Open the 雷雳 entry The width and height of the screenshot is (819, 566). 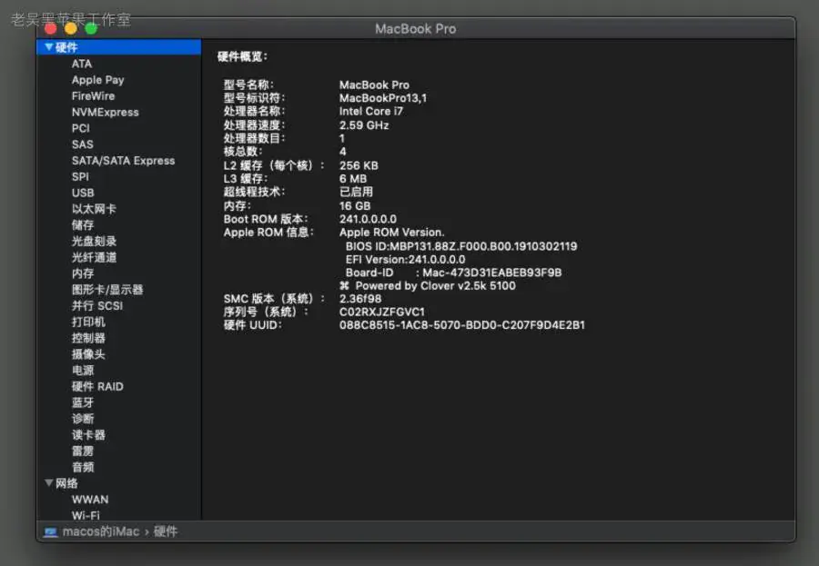point(83,452)
